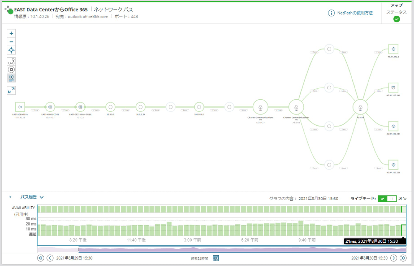Click the 情報源 10.1.40.26 text
Image resolution: width=414 pixels, height=266 pixels.
tap(32, 16)
